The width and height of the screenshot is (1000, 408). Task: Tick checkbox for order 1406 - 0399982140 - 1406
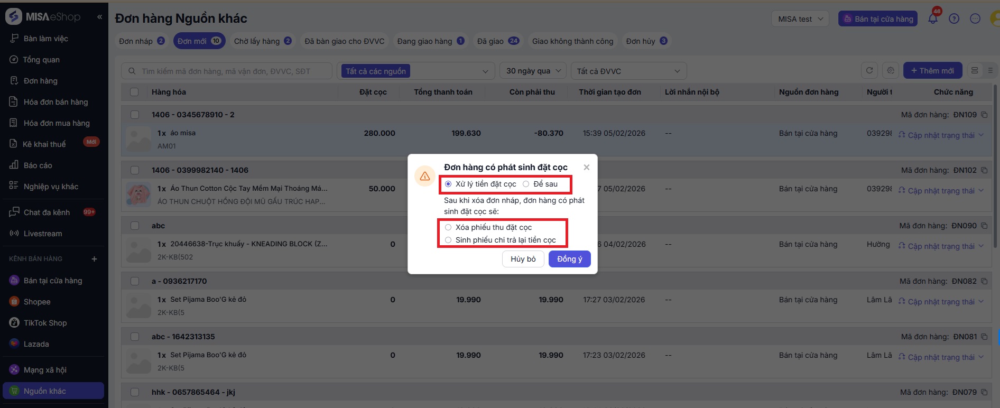point(134,170)
